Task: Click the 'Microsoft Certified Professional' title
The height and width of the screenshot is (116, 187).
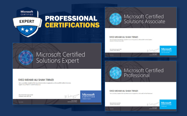Action: coord(144,73)
